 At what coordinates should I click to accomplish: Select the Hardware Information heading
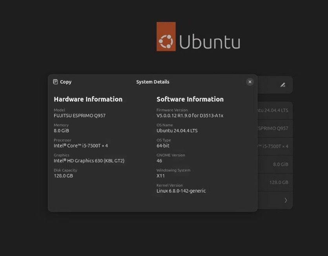(88, 99)
